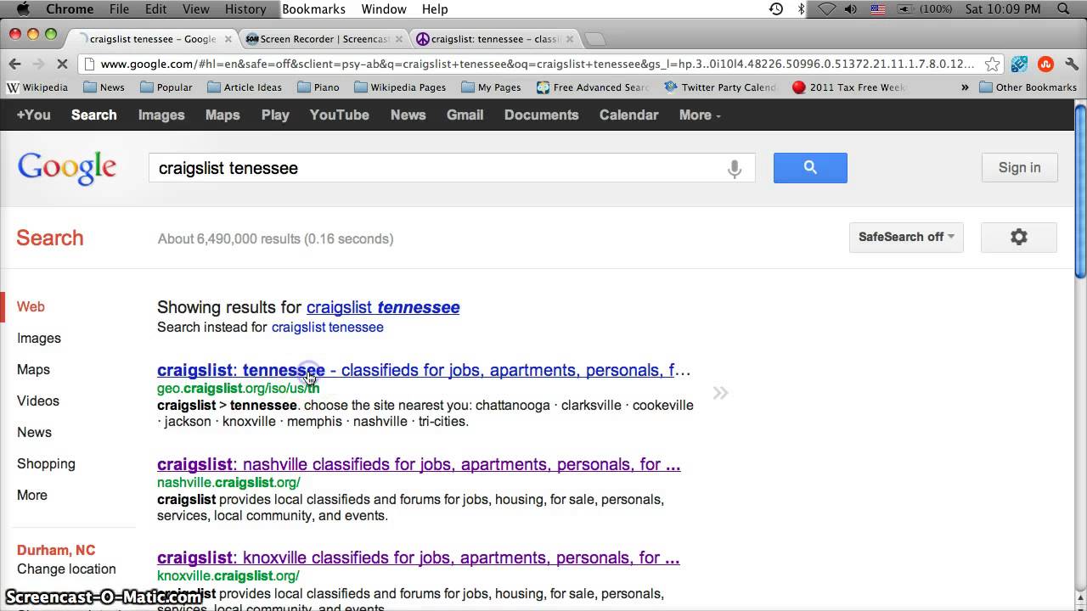
Task: Open 2011 Tax Free Week bookmark
Action: tap(848, 87)
